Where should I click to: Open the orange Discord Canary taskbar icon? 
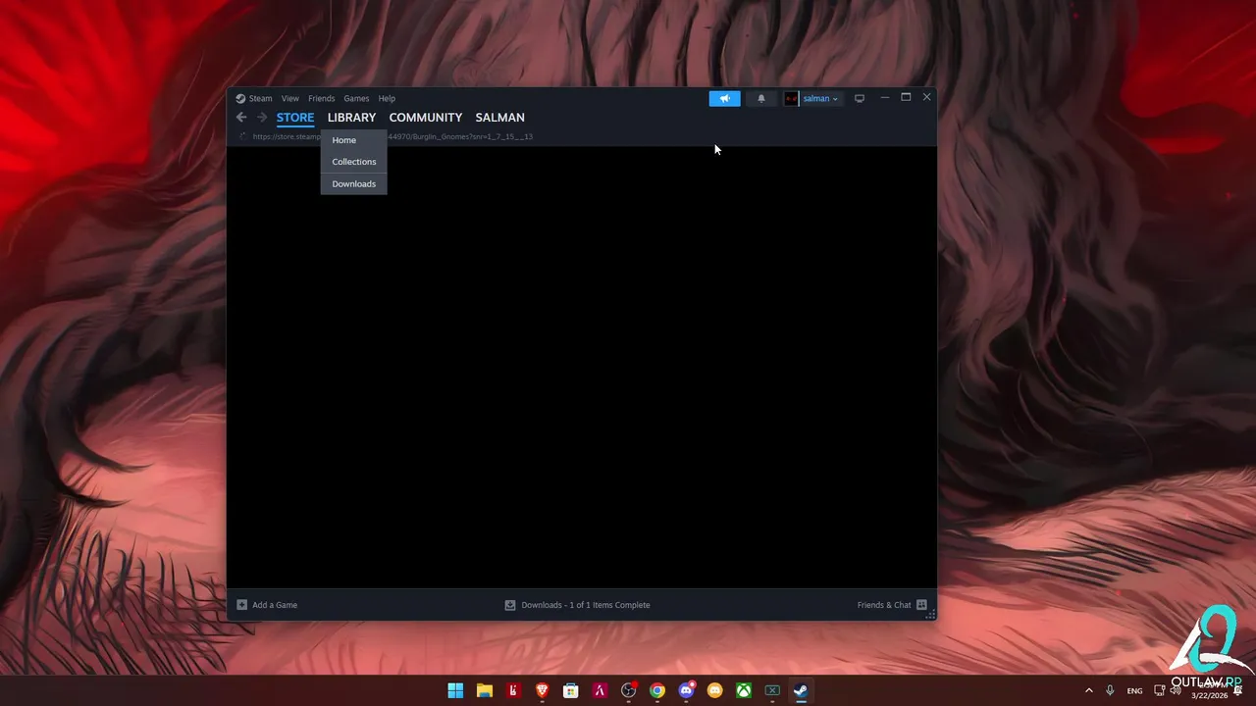[x=715, y=690]
